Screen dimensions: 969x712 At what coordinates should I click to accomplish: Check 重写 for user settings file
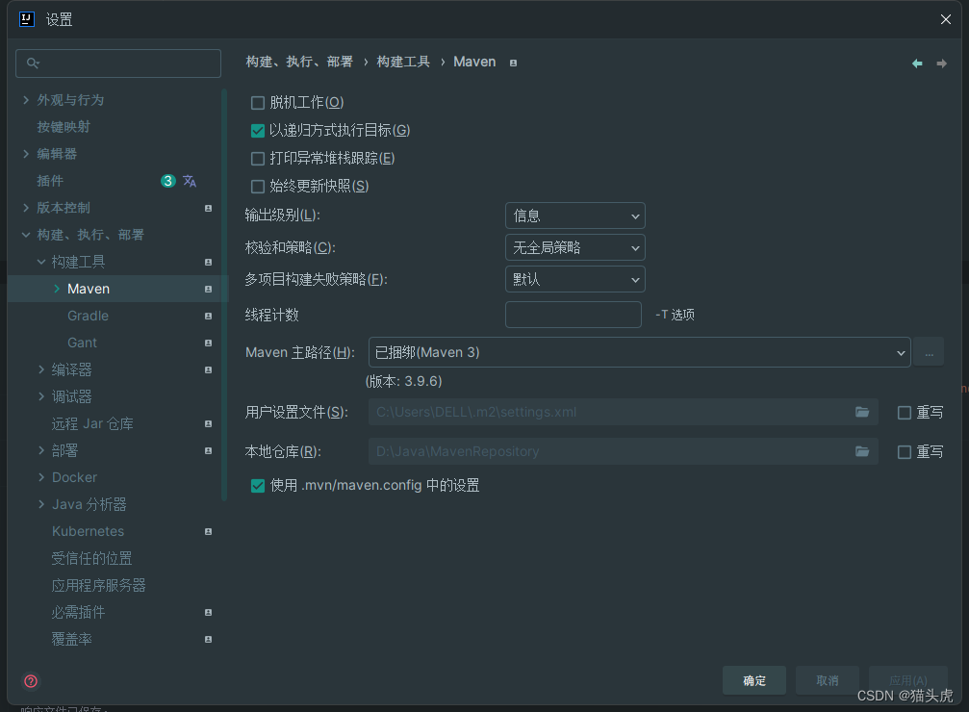(x=905, y=413)
